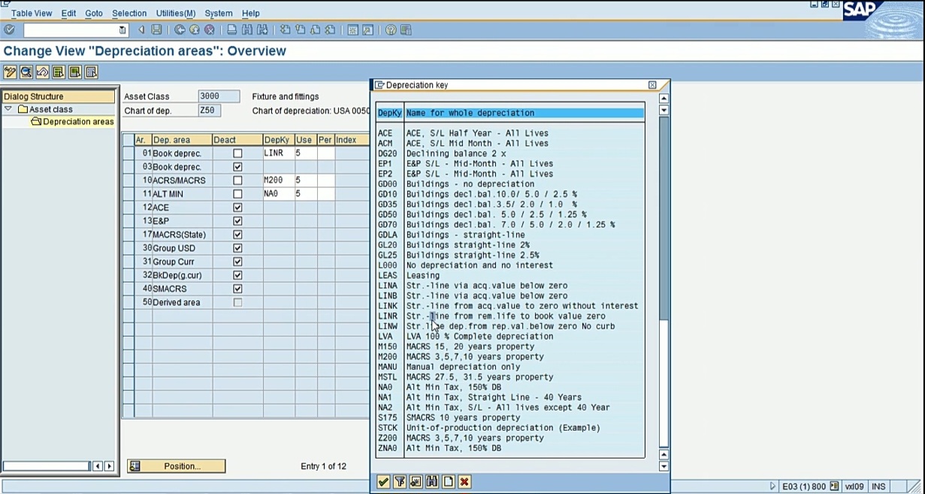The image size is (925, 494).
Task: Toggle Deact checkbox for MACRS(State) row
Action: [x=237, y=235]
